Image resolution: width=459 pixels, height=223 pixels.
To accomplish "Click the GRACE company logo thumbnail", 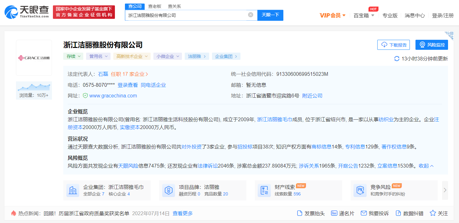I will pyautogui.click(x=34, y=58).
